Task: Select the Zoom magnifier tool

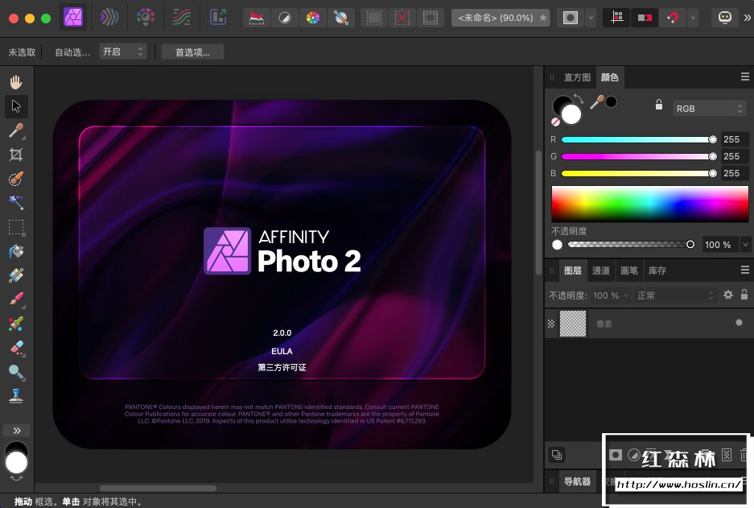Action: [16, 372]
